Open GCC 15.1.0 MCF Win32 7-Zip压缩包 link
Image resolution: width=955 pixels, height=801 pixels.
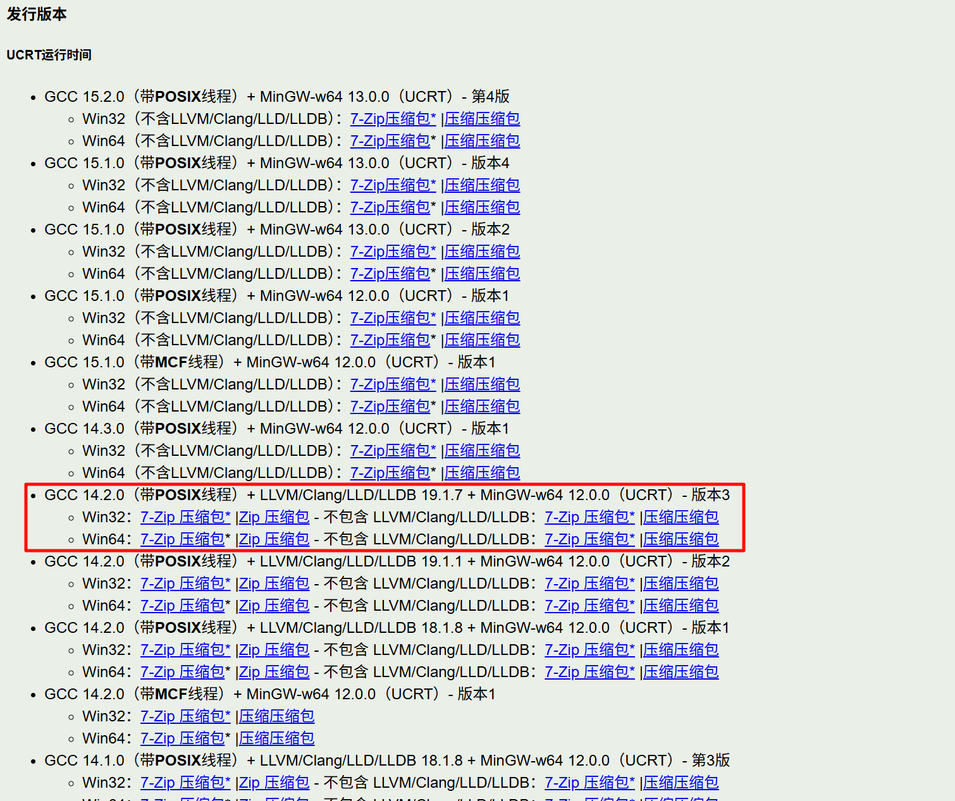pyautogui.click(x=393, y=384)
